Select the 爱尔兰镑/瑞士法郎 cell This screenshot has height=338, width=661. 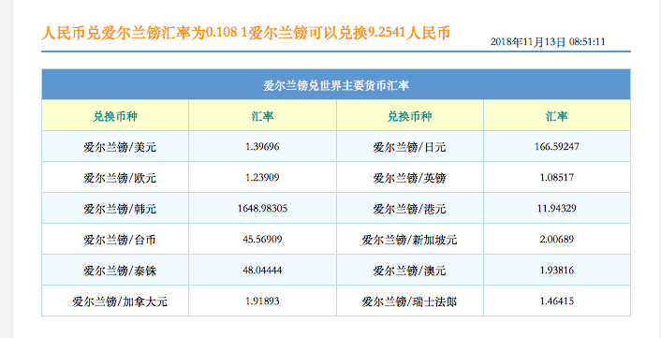pos(410,301)
